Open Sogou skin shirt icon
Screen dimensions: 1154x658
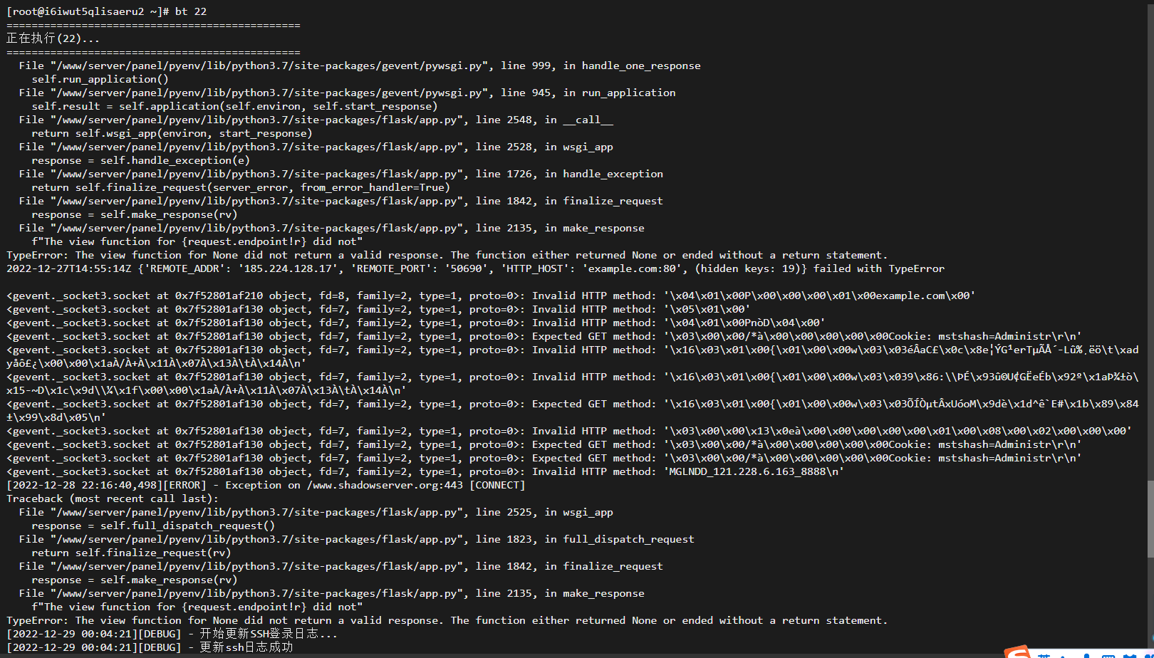tap(1130, 656)
